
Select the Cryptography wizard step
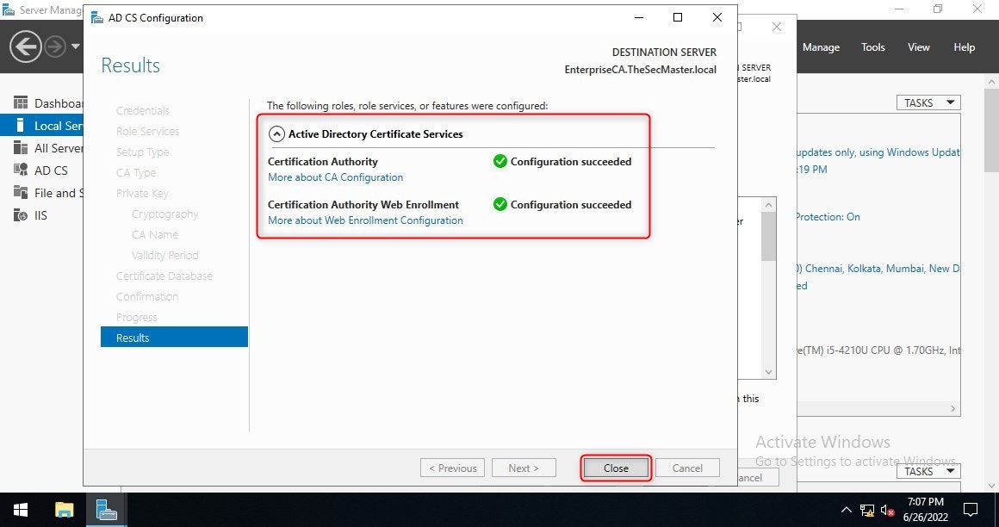tap(165, 214)
